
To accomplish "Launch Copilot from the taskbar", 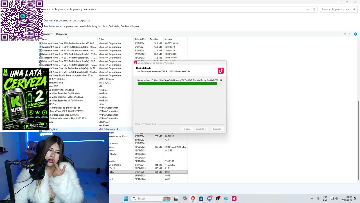I will pyautogui.click(x=184, y=198).
